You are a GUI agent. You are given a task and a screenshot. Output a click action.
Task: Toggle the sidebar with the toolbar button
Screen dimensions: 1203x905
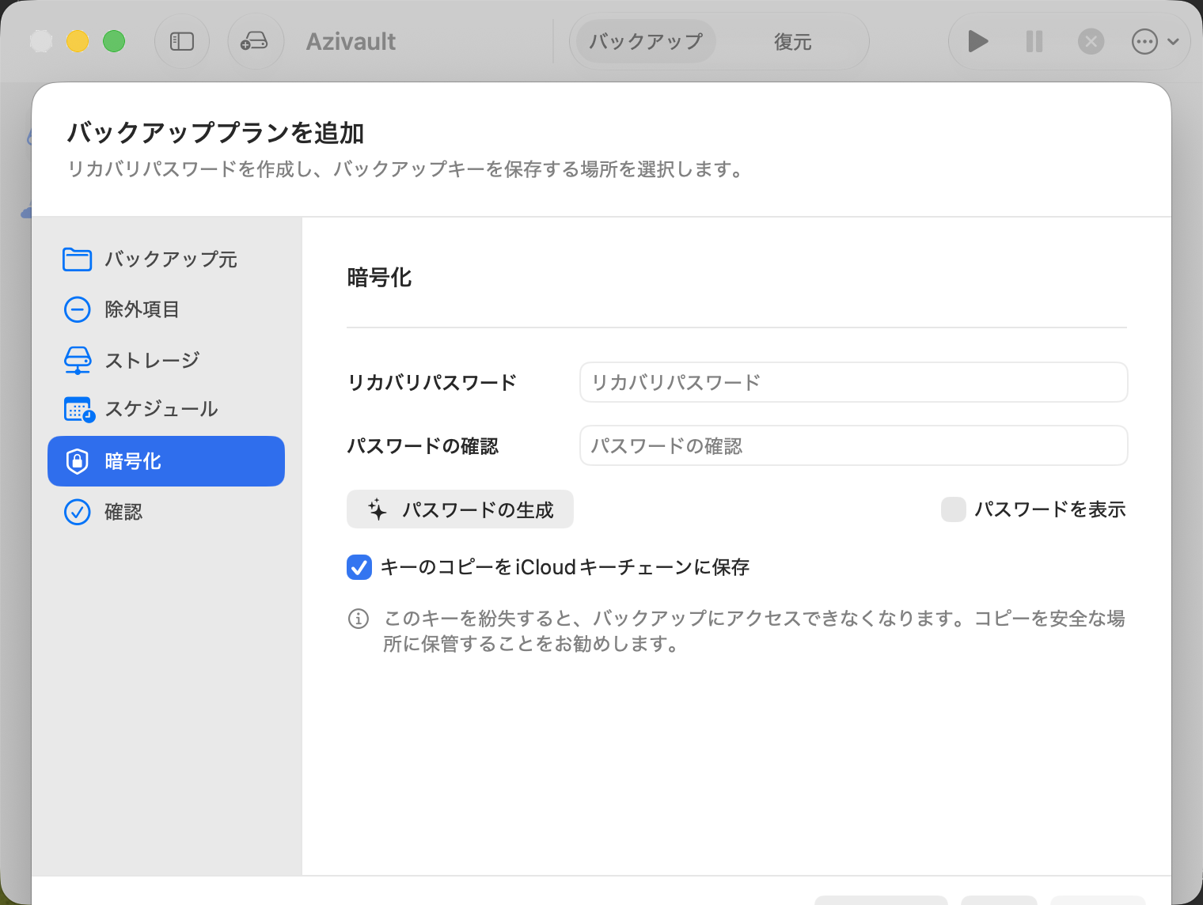tap(182, 41)
